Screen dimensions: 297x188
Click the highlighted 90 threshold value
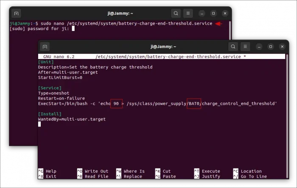tap(116, 104)
